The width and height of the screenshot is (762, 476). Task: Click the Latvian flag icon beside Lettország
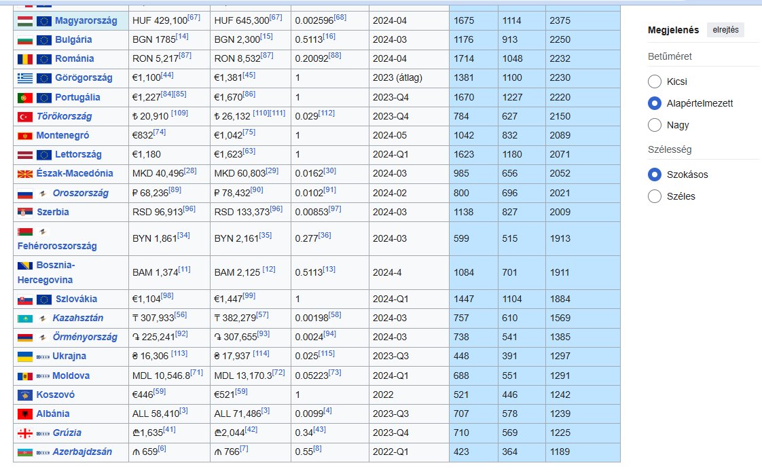tap(24, 155)
